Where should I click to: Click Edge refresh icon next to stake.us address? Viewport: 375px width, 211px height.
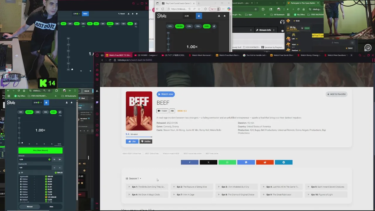[x=163, y=9]
